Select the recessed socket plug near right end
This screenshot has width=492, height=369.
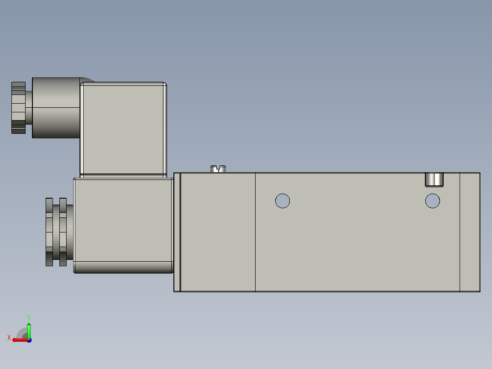pos(434,179)
